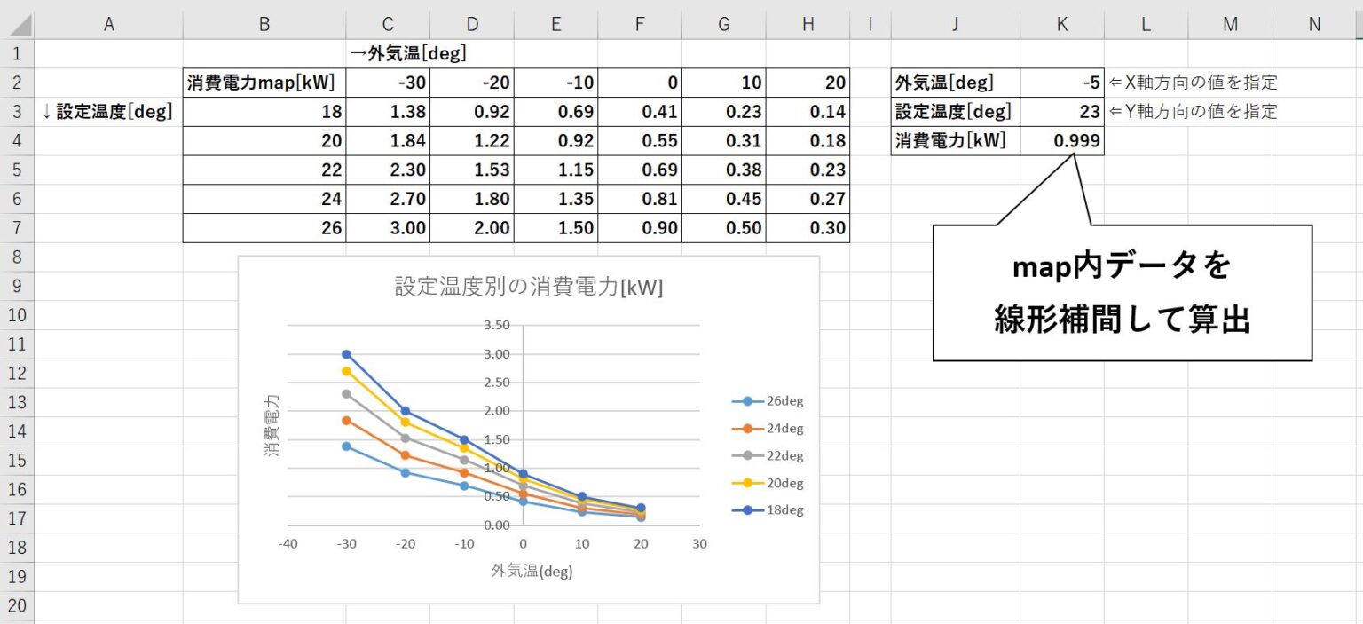Click cell with value 3.00

click(x=388, y=228)
